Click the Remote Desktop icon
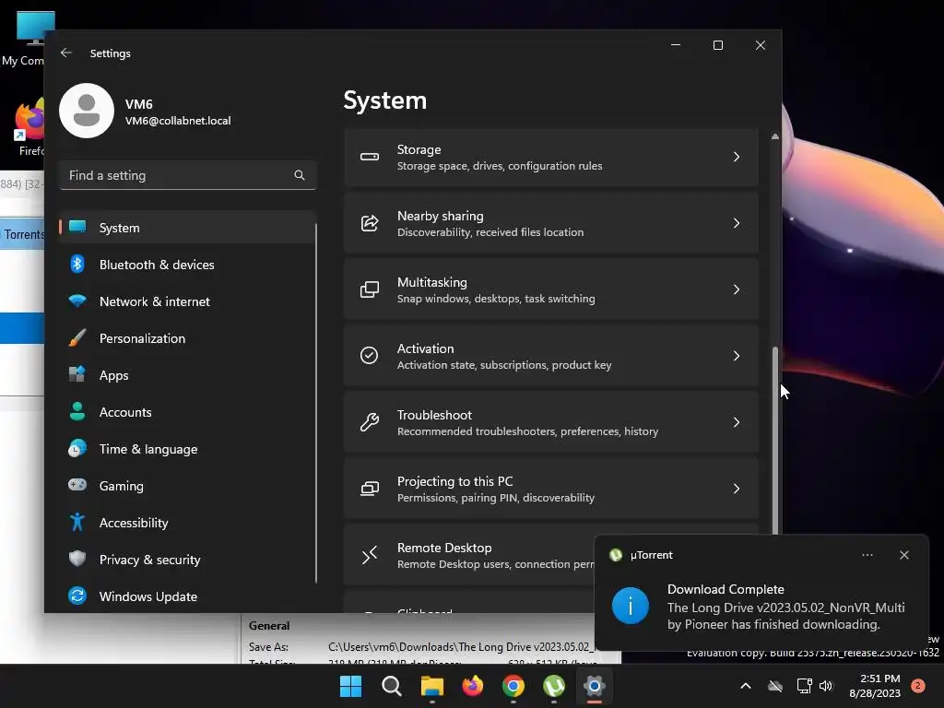Viewport: 944px width, 708px height. point(370,555)
